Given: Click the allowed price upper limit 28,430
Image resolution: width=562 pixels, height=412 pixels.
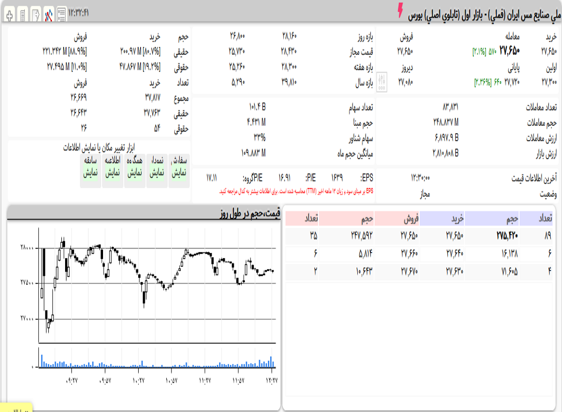Looking at the screenshot, I should (x=289, y=51).
